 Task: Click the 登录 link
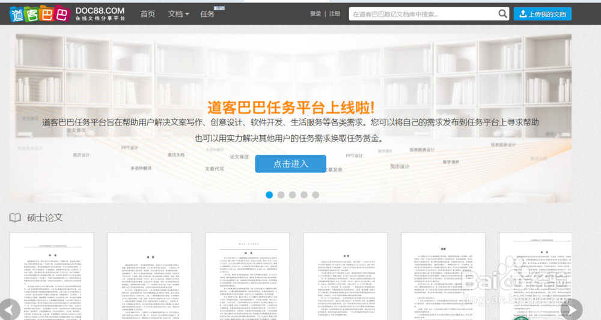(x=316, y=14)
